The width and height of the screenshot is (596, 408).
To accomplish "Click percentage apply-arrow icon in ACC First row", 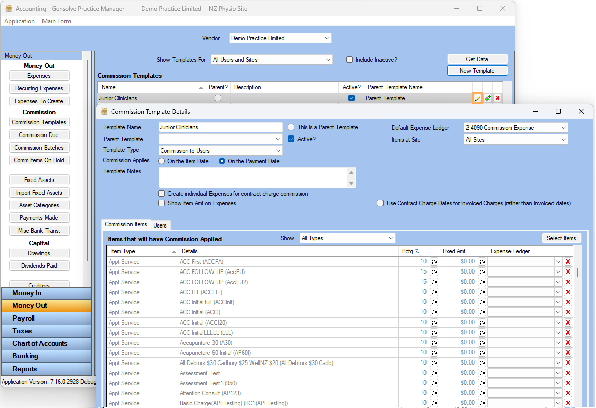I will [x=434, y=262].
